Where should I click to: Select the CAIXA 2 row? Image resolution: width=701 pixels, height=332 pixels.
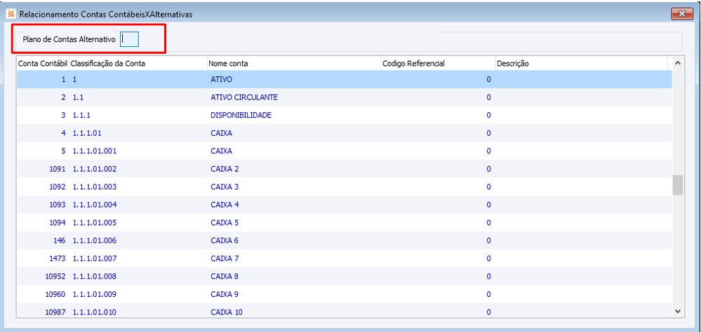(x=345, y=169)
